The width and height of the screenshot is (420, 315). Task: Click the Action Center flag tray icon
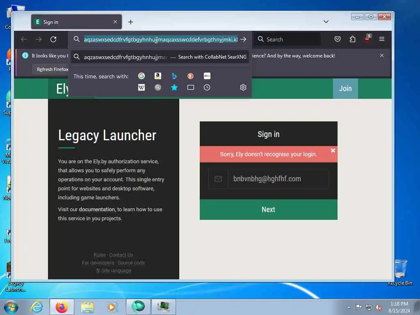[x=358, y=307]
